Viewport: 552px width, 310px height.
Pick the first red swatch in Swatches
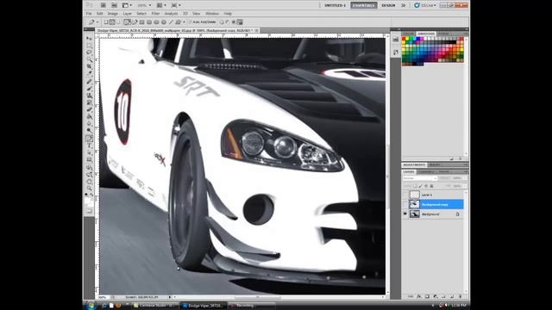404,39
